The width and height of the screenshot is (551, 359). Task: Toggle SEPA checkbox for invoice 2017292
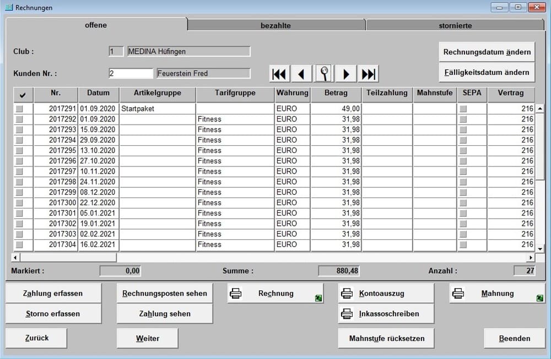point(463,119)
